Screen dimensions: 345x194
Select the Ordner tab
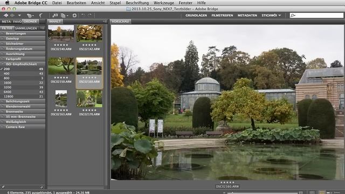pos(30,22)
